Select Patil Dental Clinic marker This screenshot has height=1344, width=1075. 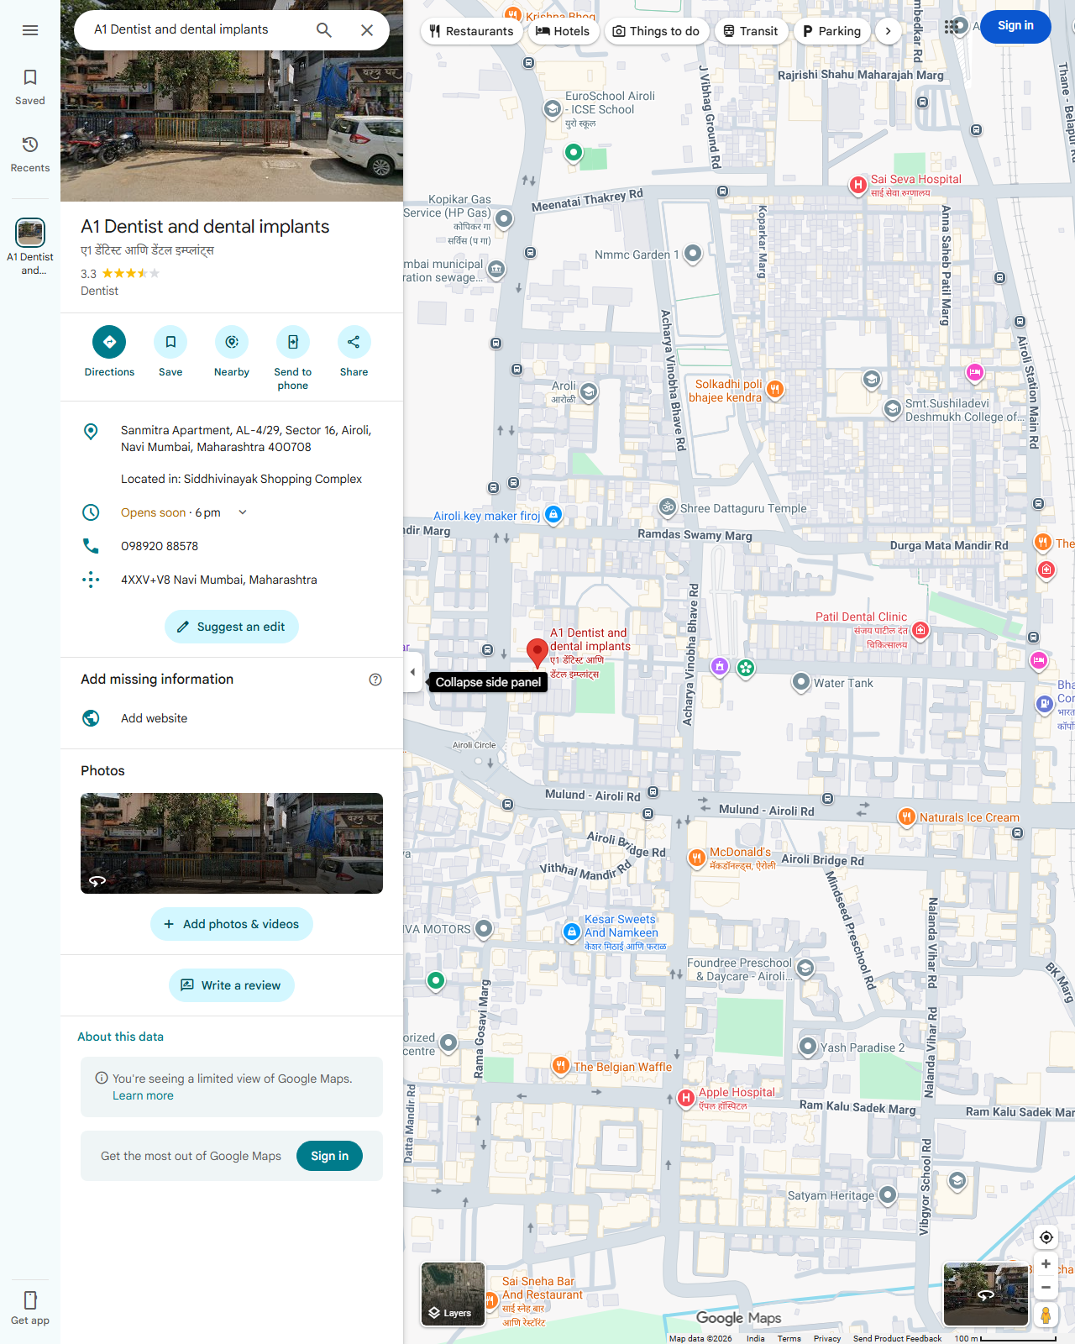[x=920, y=630]
